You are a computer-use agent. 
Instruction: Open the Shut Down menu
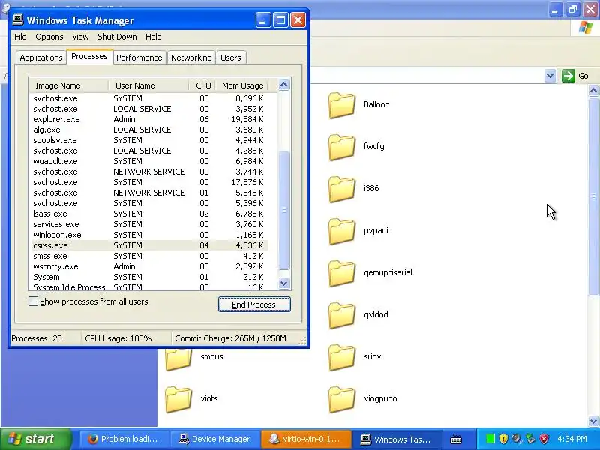[117, 37]
